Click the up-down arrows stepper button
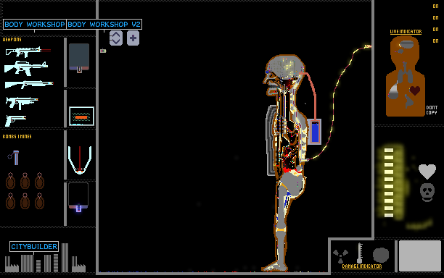The image size is (444, 278). click(x=116, y=38)
